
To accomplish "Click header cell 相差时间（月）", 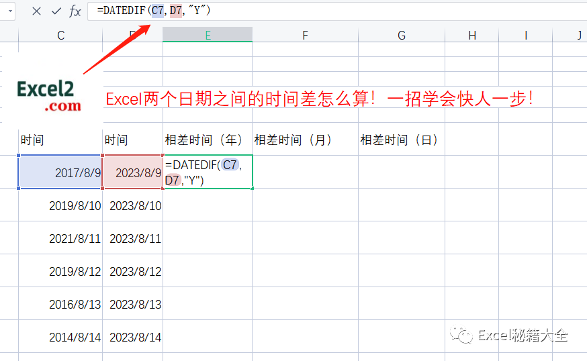I will point(305,139).
